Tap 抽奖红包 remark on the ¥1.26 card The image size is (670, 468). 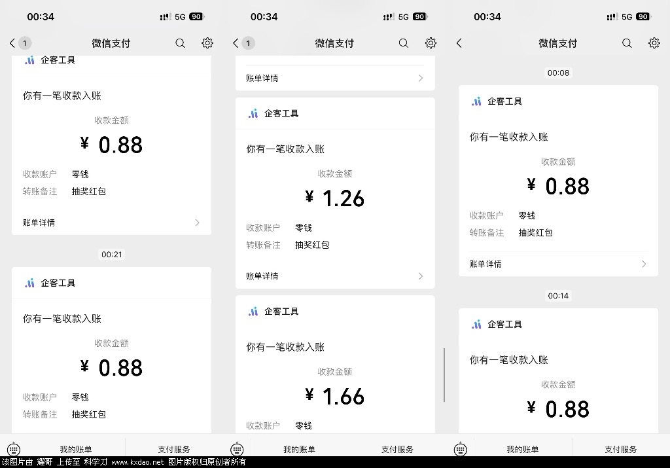click(312, 245)
